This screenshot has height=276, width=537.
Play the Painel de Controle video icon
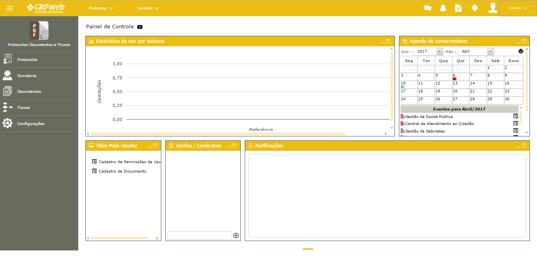tap(140, 27)
